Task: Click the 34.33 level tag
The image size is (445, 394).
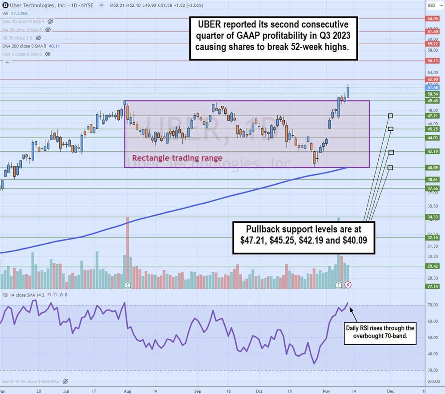Action: (433, 217)
